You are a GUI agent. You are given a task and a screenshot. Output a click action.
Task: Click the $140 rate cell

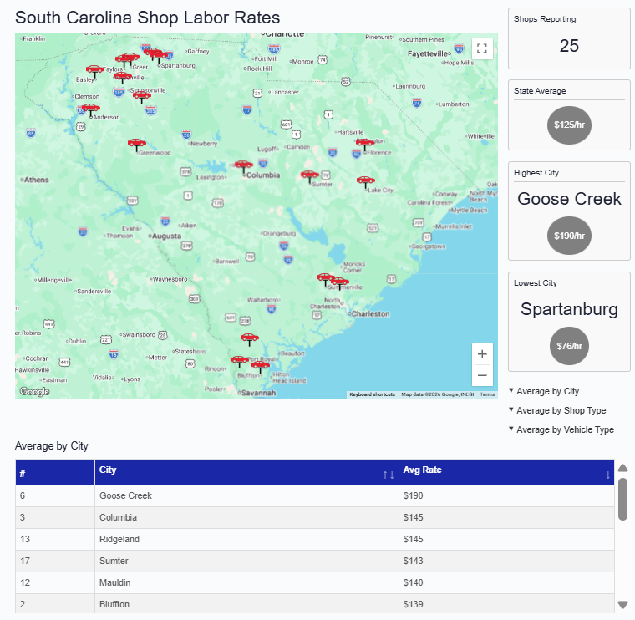click(506, 582)
